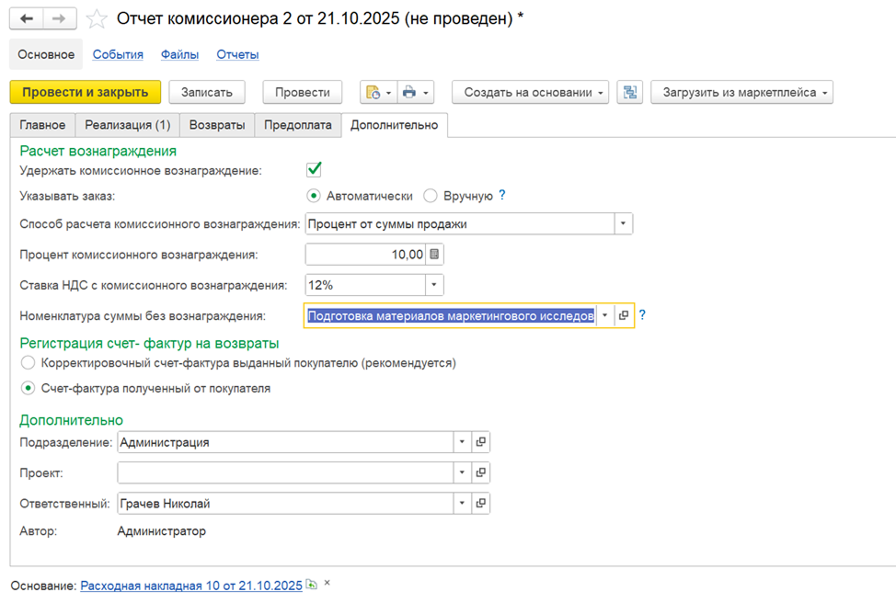
Task: Go back with the left arrow button
Action: 27,18
